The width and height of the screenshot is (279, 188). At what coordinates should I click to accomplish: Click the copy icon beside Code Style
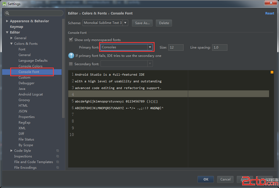tap(58, 151)
